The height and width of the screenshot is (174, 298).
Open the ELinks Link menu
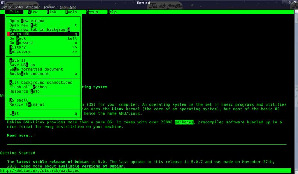click(x=51, y=12)
